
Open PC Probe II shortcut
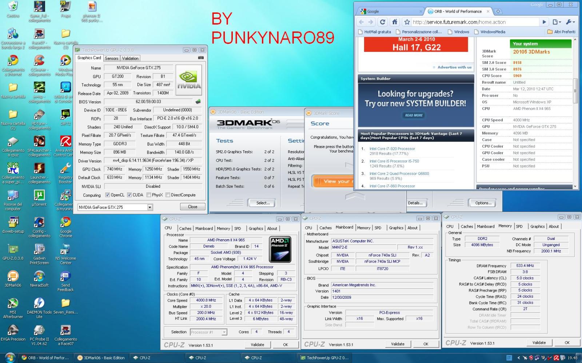(x=39, y=335)
